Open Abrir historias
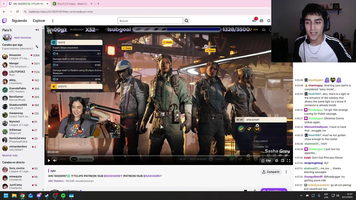Image resolution: width=356 pixels, height=200 pixels. coord(23,37)
